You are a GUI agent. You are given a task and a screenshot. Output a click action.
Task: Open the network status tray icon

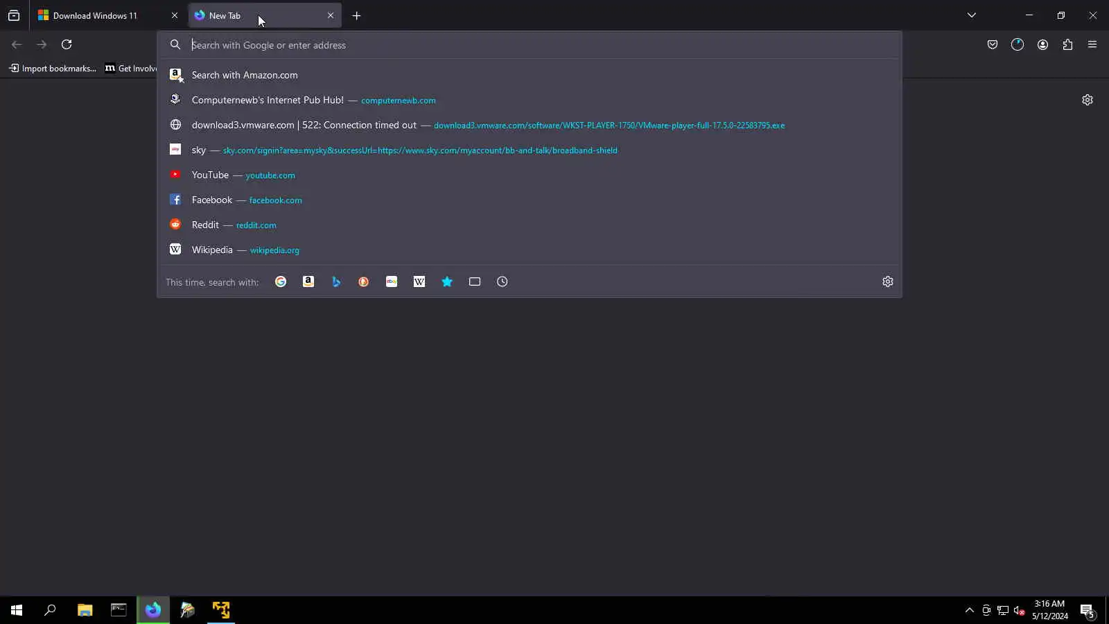point(1003,610)
